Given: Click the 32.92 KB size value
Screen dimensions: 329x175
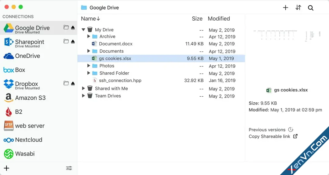Looking at the screenshot, I should (194, 81).
